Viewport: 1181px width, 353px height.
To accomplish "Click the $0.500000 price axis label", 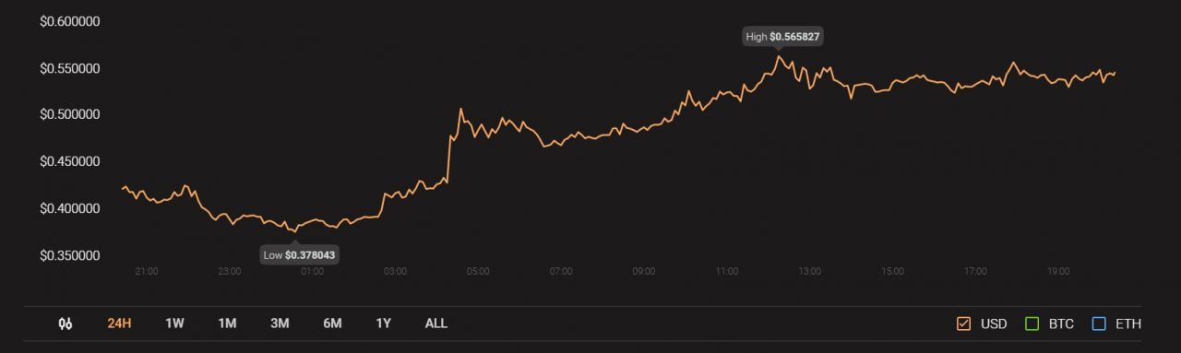I will (x=69, y=115).
